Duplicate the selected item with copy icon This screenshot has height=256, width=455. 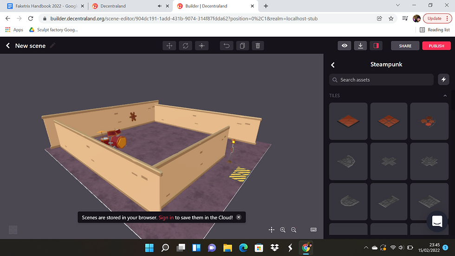tap(242, 46)
